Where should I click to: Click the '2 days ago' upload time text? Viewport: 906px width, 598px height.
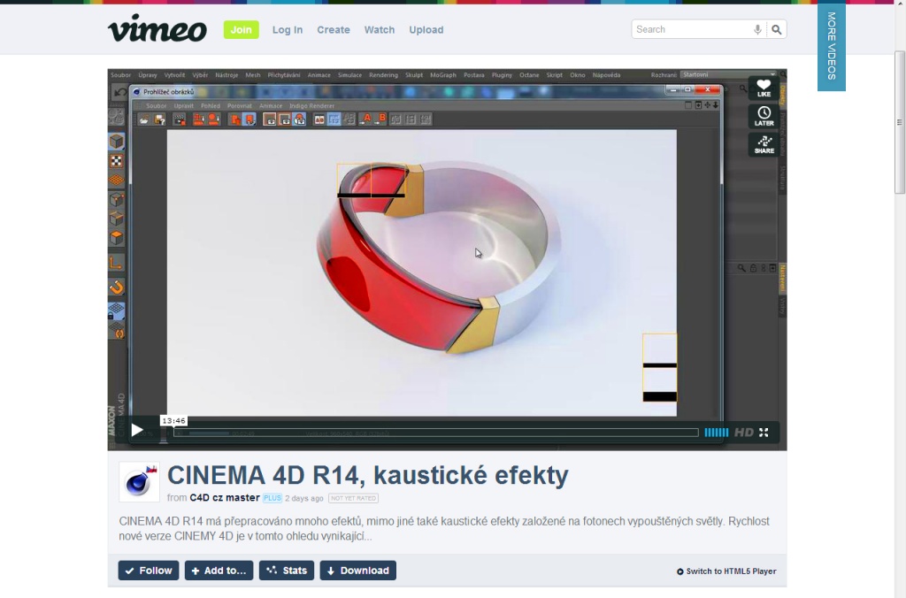click(304, 498)
